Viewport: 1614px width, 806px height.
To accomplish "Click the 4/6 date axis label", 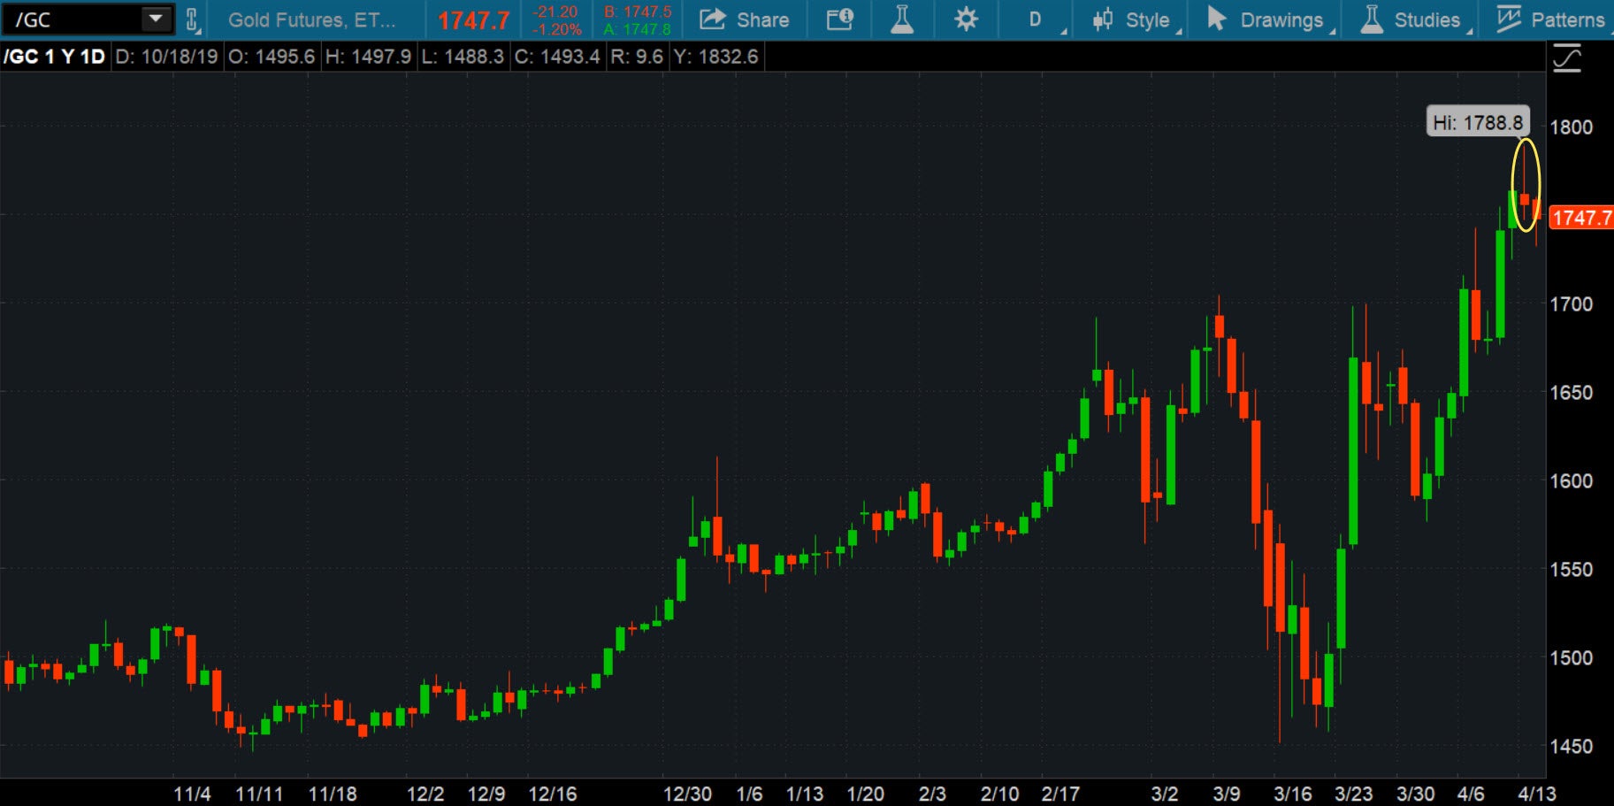I will click(x=1471, y=794).
